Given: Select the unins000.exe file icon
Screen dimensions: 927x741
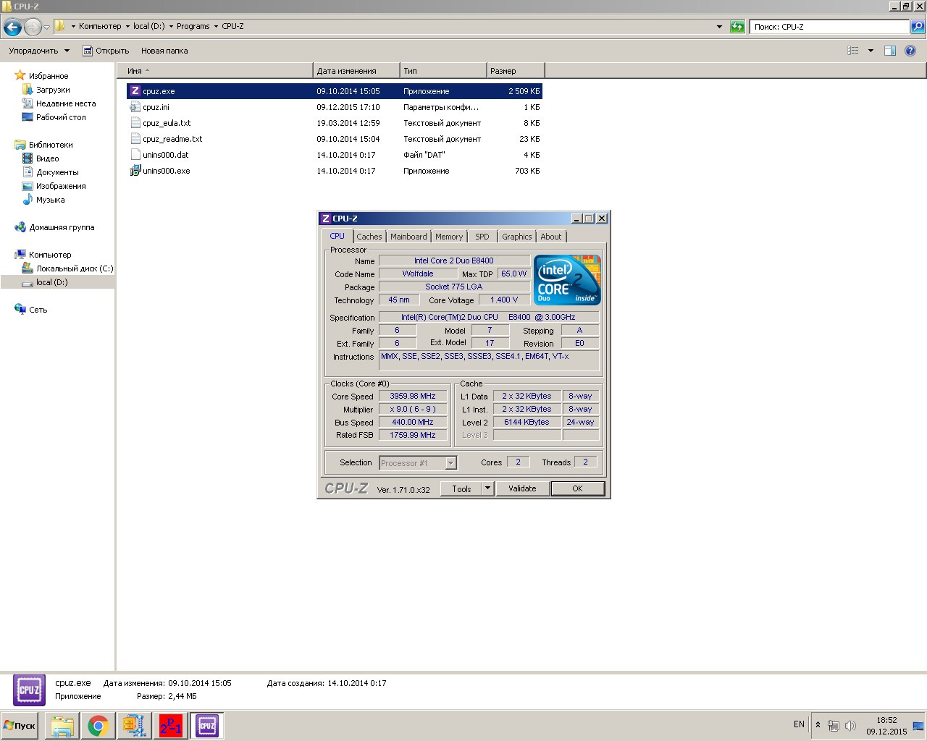Looking at the screenshot, I should (135, 171).
